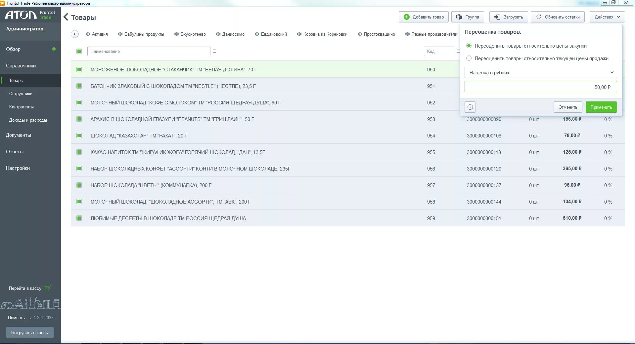Toggle visibility of the Даниссимо group

tap(218, 34)
